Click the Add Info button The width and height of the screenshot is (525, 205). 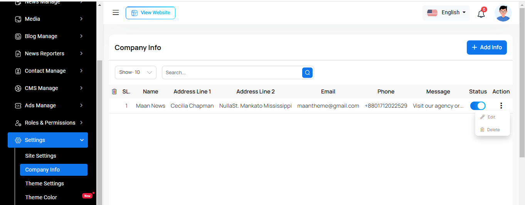(x=486, y=47)
